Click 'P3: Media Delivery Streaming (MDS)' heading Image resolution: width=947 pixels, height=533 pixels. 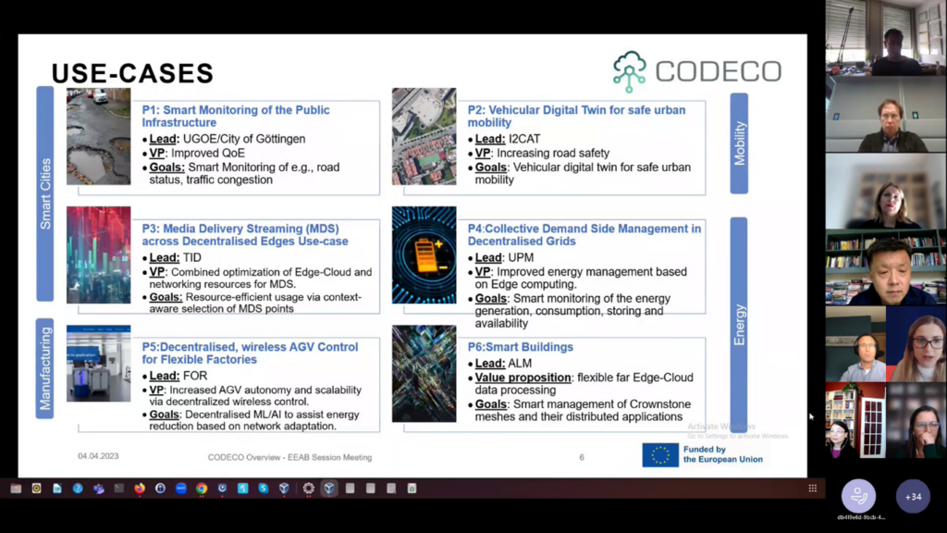245,234
